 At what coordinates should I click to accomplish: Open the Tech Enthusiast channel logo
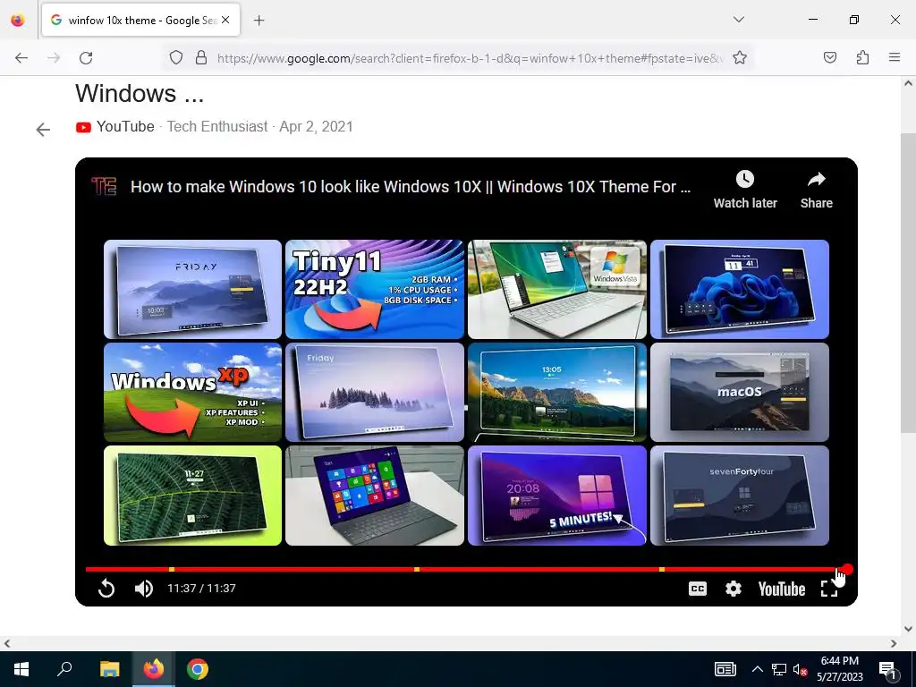[105, 186]
